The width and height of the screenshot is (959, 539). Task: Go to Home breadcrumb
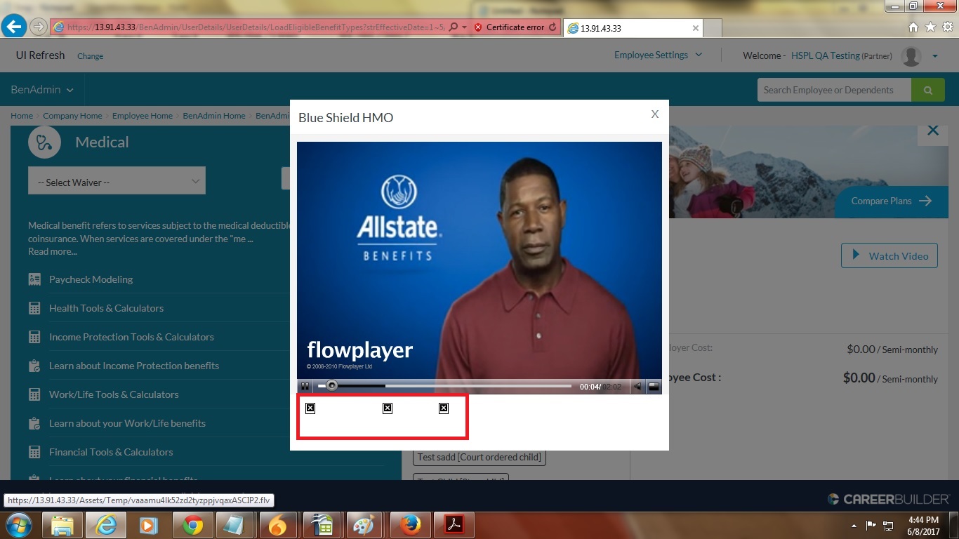[22, 116]
